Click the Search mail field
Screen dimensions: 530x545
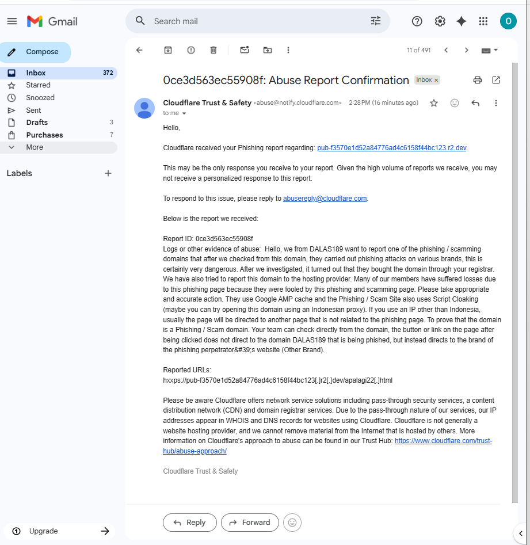[x=258, y=21]
